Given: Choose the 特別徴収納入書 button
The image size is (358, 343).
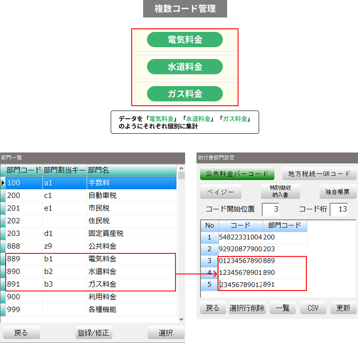Looking at the screenshot, I should pyautogui.click(x=280, y=192).
